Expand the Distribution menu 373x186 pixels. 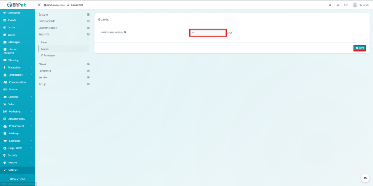(17, 75)
